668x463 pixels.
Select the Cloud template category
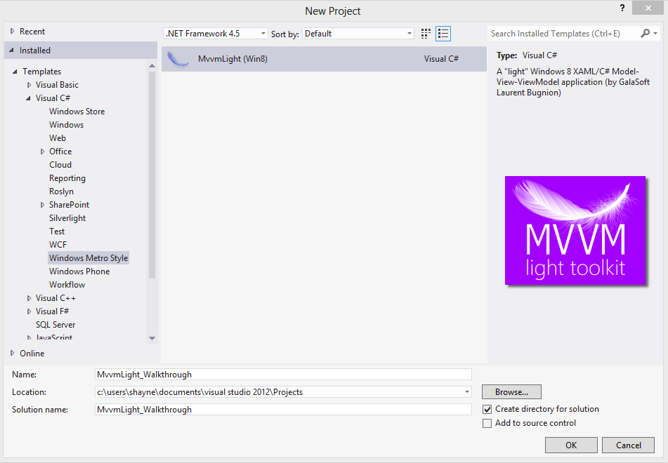[x=60, y=165]
